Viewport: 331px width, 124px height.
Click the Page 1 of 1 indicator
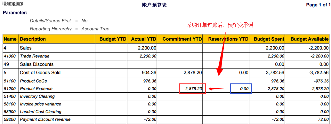click(318, 5)
